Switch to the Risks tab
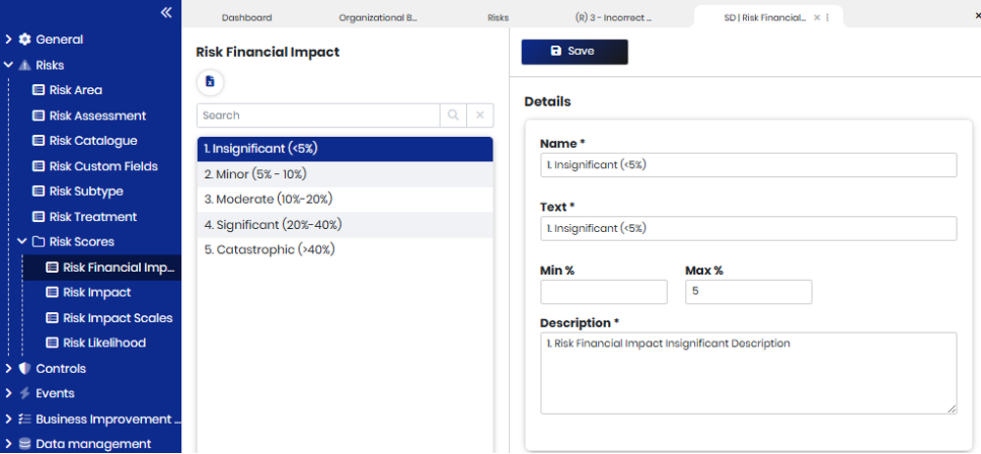 click(x=497, y=18)
